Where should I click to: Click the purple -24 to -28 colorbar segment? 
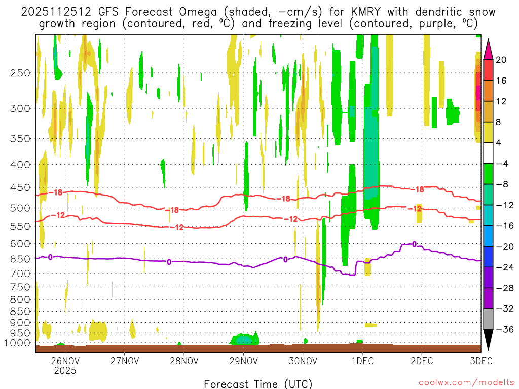point(488,278)
